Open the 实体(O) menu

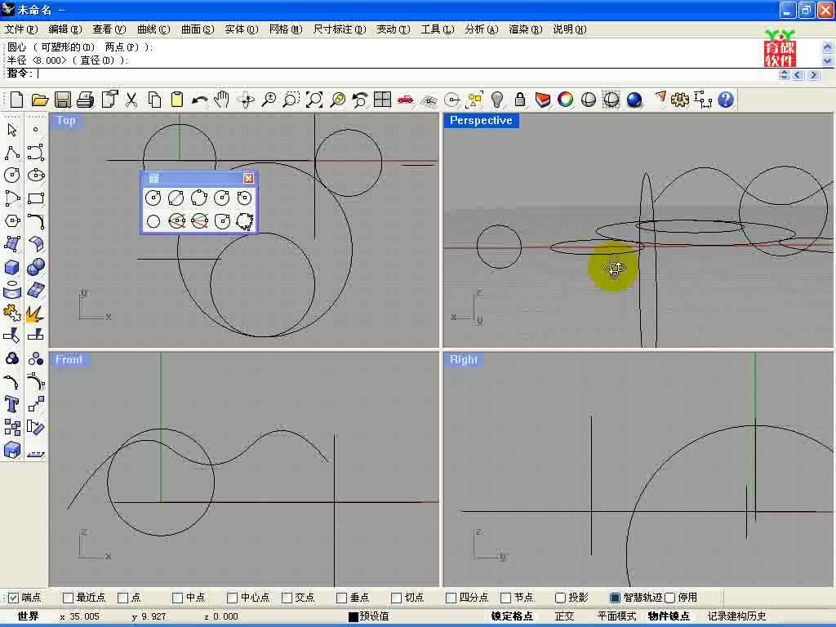tap(242, 29)
